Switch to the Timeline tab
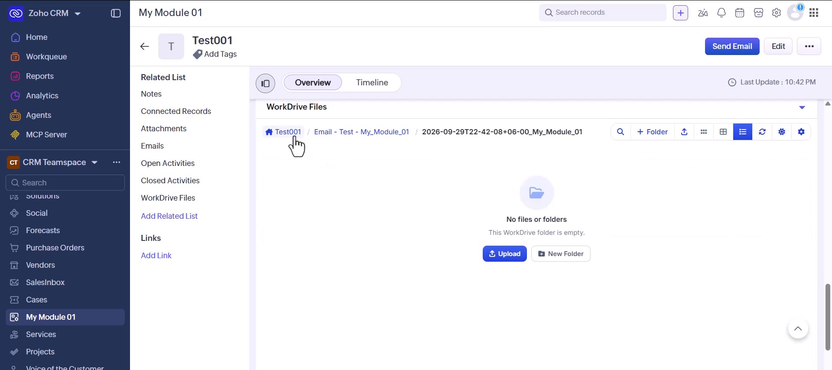Screen dimensions: 832x370 point(372,83)
